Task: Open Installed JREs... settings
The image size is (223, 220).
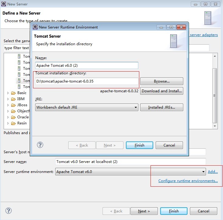Action: (x=161, y=107)
